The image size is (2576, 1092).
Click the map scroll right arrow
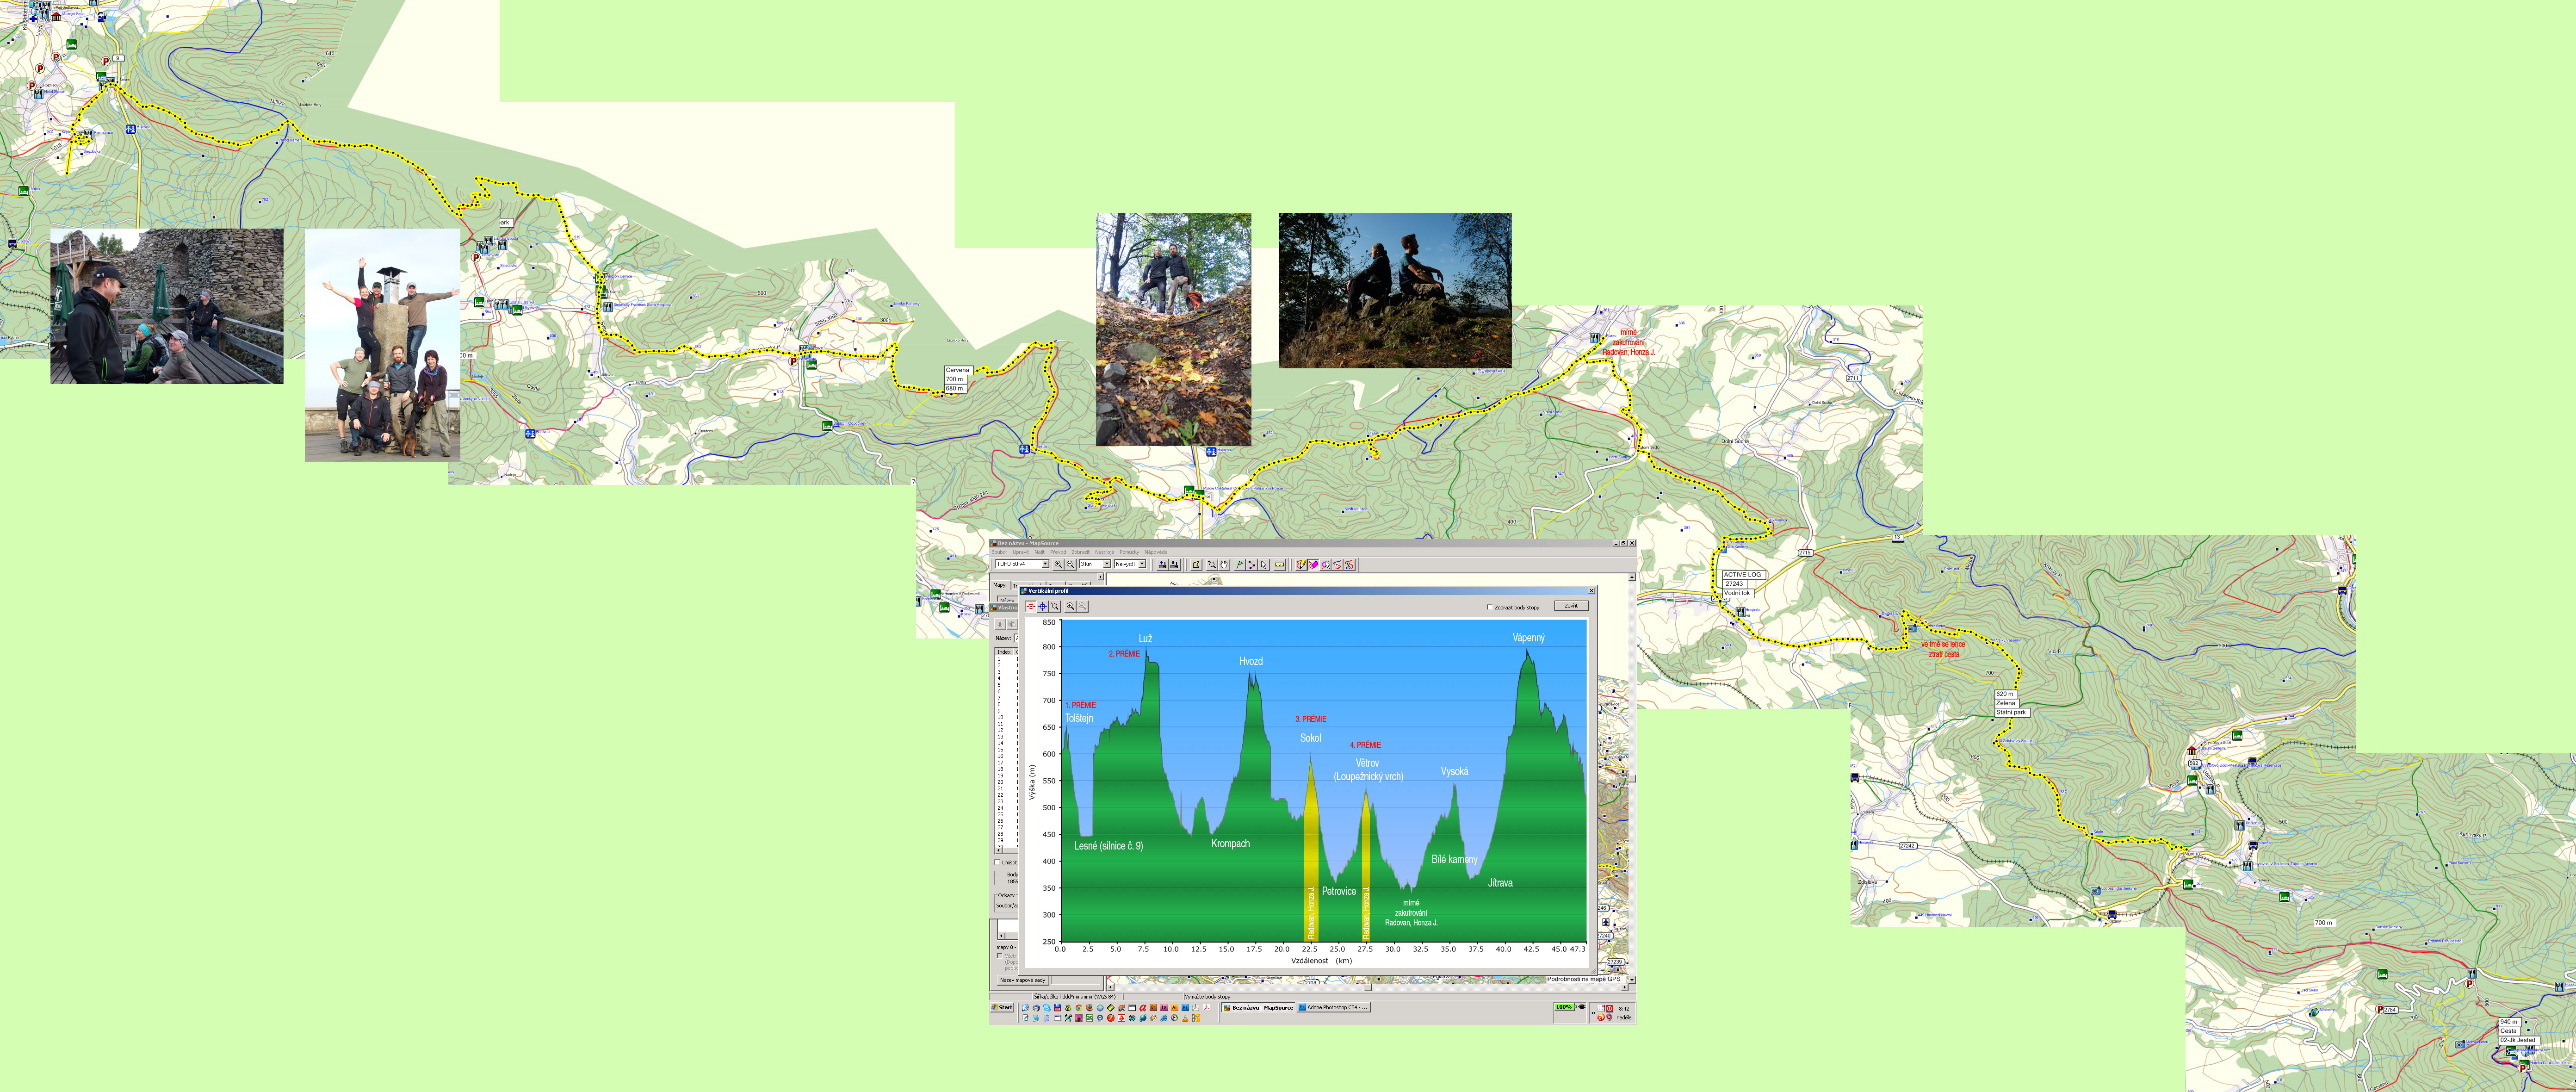pos(1625,988)
